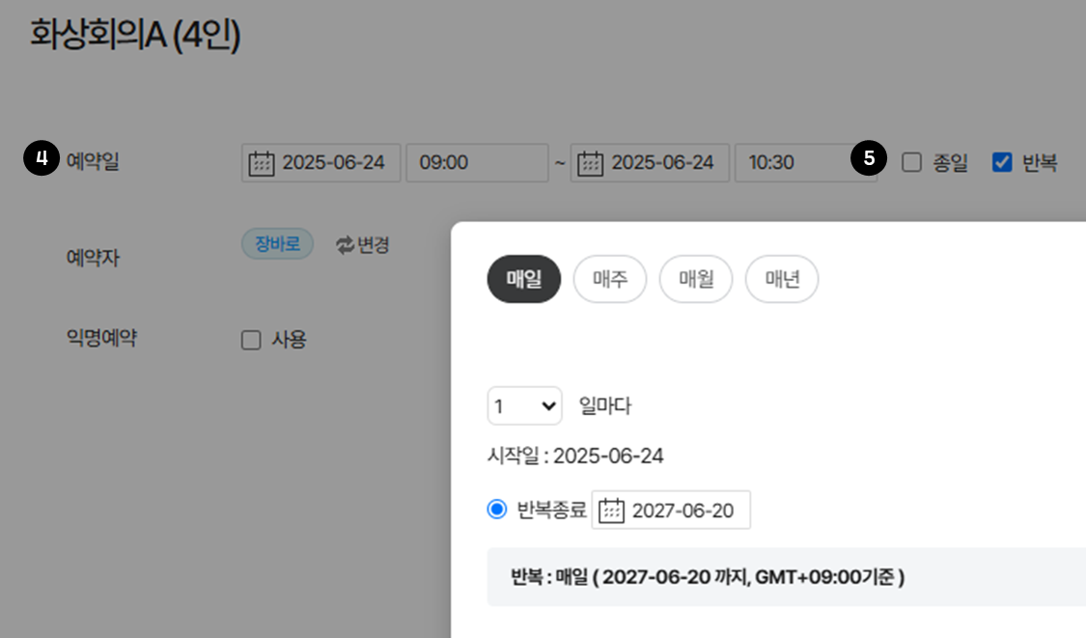Choose the 매월 repeat option

coord(696,279)
